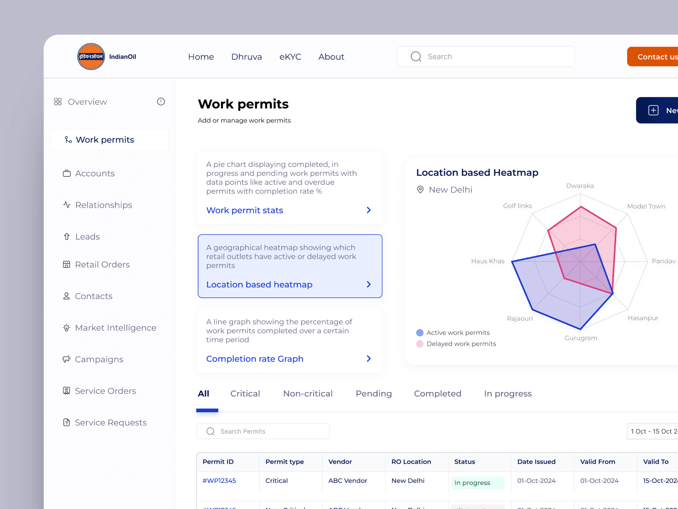Viewport: 678px width, 509px height.
Task: Select Service Orders in the sidebar
Action: tap(105, 391)
